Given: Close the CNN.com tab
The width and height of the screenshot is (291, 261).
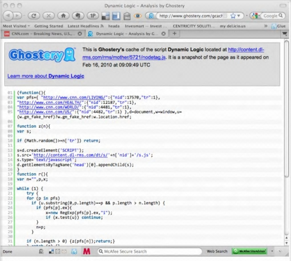Looking at the screenshot, I should (x=80, y=34).
